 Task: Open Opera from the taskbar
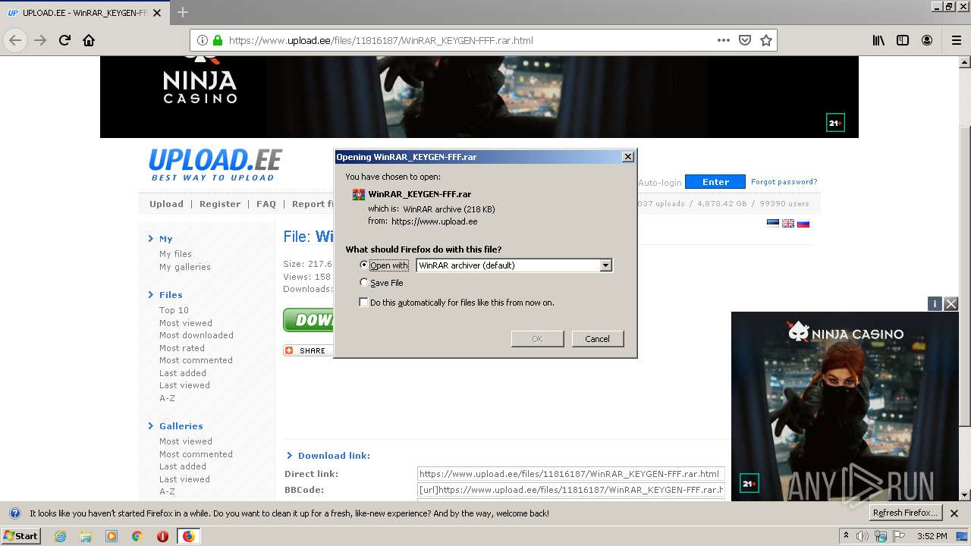tap(162, 536)
